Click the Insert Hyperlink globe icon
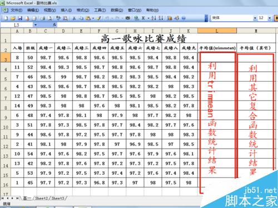This screenshot has height=208, width=278. [x=136, y=18]
